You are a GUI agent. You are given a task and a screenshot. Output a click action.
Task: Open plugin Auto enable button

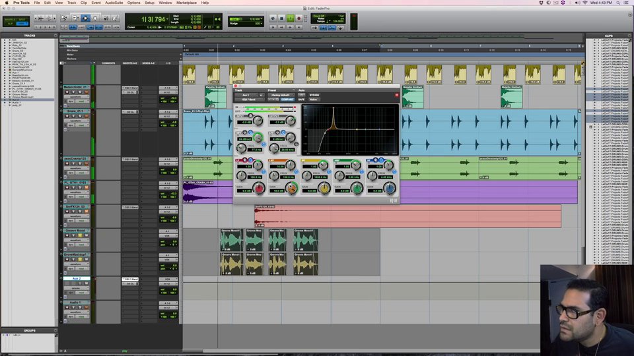301,95
